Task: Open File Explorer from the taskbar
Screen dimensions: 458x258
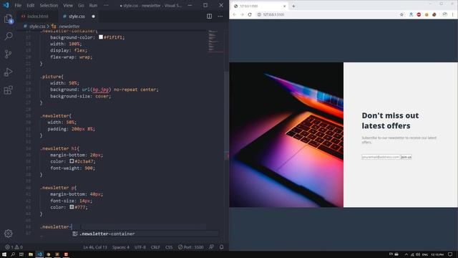Action: coord(30,254)
